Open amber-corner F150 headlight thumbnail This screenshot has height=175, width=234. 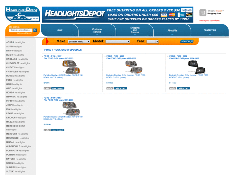click(71, 67)
